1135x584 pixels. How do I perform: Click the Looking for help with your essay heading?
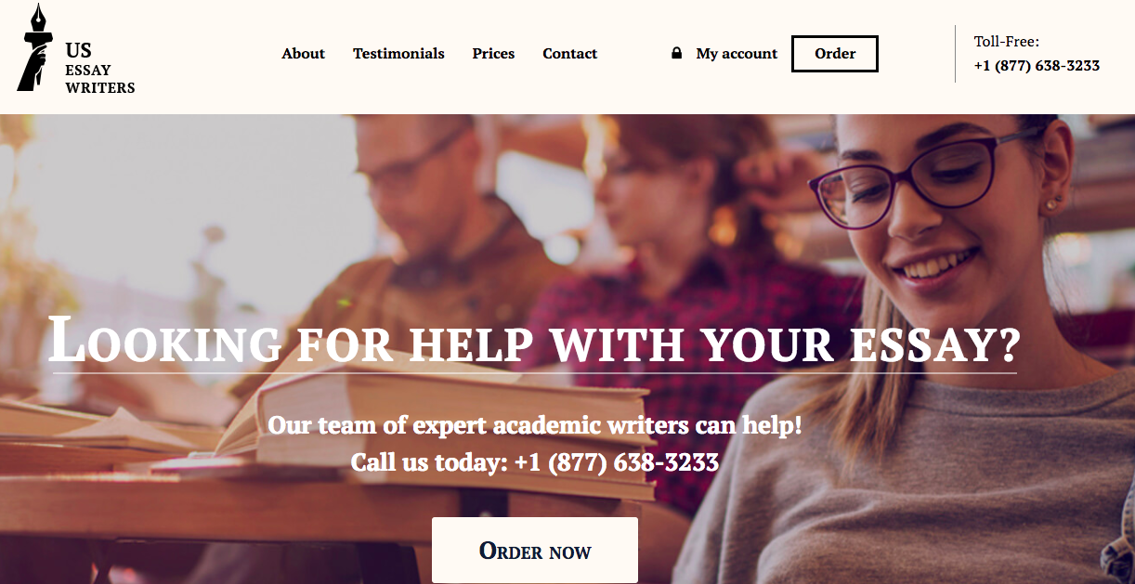(534, 341)
